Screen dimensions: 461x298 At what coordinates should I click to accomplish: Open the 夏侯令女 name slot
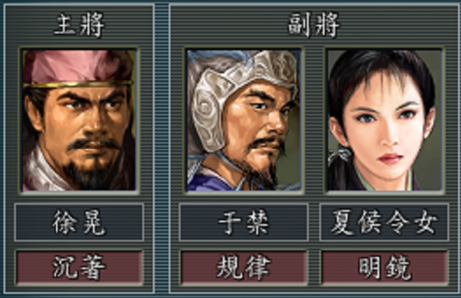point(385,222)
